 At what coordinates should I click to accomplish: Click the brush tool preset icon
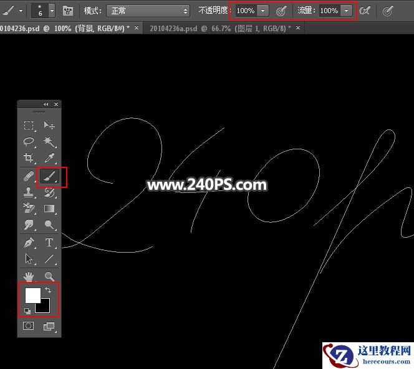[9, 11]
